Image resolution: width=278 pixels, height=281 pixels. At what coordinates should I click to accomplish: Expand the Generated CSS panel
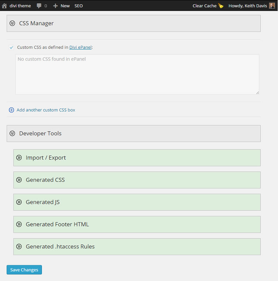coord(137,180)
